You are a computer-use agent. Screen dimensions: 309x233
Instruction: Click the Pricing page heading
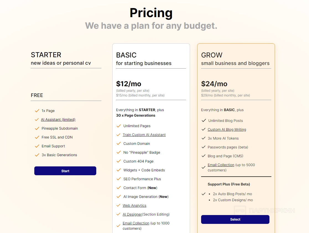(151, 13)
